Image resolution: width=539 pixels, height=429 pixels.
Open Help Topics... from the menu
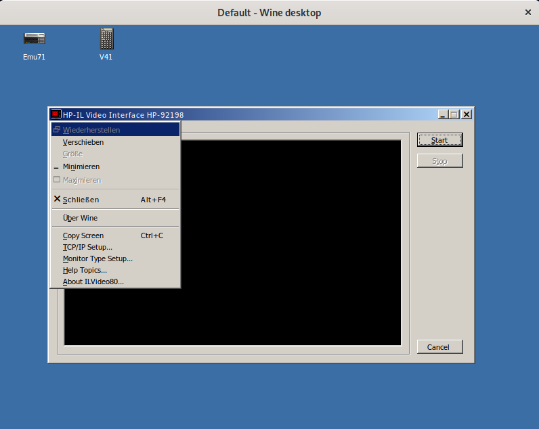[85, 271]
